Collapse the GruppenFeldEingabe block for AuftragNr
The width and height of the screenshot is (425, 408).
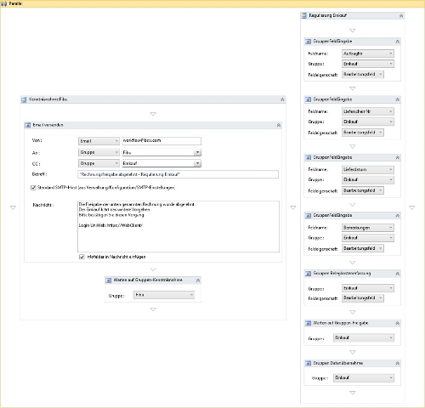[397, 42]
